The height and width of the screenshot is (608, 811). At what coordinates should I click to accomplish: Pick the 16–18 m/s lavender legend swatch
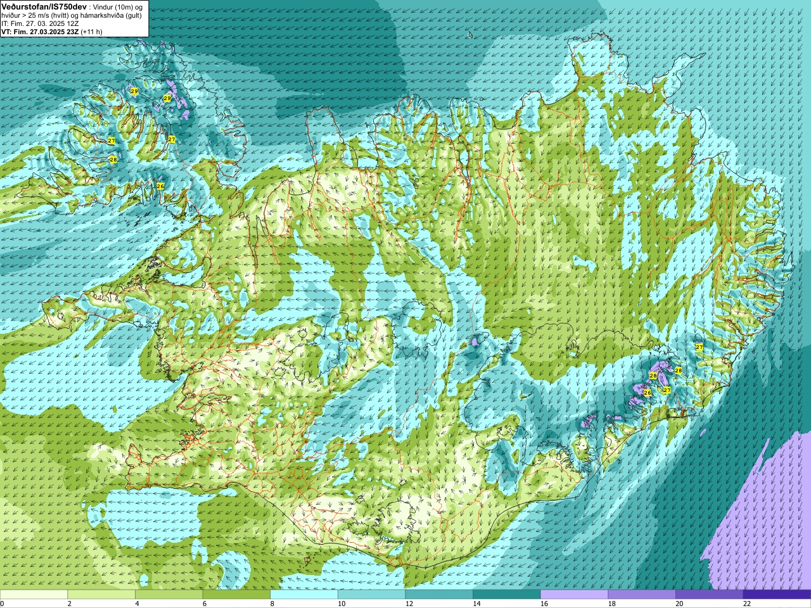574,595
